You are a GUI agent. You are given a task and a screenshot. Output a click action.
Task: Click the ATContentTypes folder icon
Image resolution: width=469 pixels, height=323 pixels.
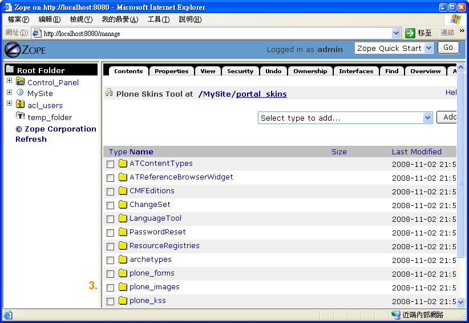coord(123,164)
